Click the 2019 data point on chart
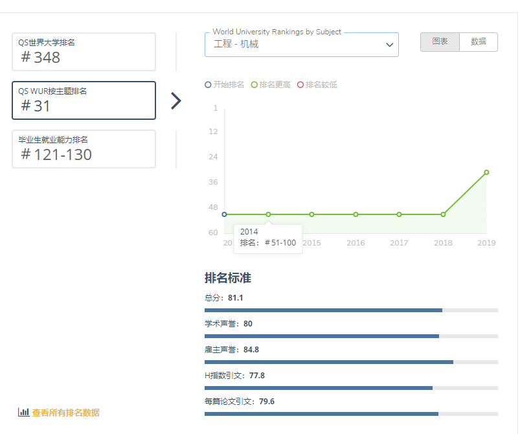 click(x=486, y=172)
